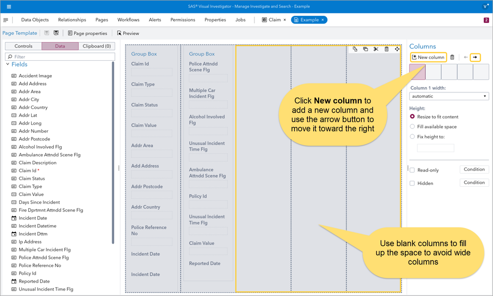The image size is (493, 296).
Task: Open the user profile avatar menu
Action: (485, 6)
